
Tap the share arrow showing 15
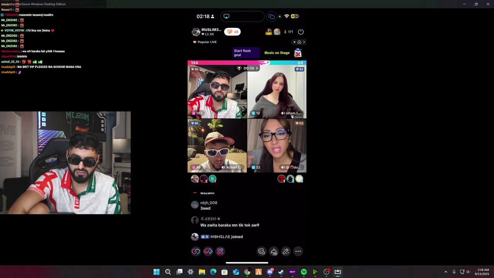[x=274, y=251]
